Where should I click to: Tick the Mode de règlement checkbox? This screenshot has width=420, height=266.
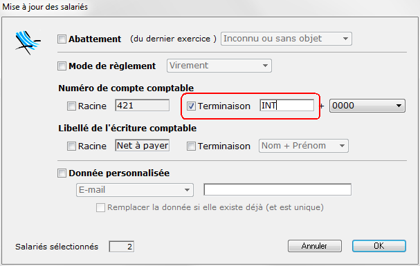(x=62, y=66)
